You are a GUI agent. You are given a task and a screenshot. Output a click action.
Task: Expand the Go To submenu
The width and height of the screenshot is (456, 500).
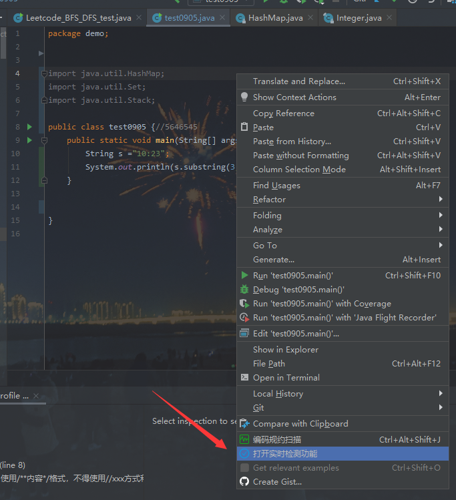[x=343, y=245]
